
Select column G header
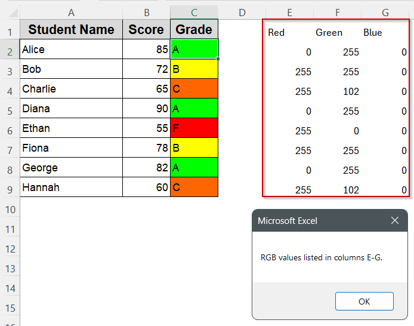385,13
